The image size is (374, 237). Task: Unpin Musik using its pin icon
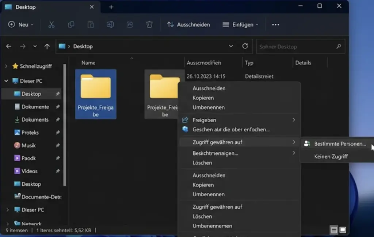[58, 145]
